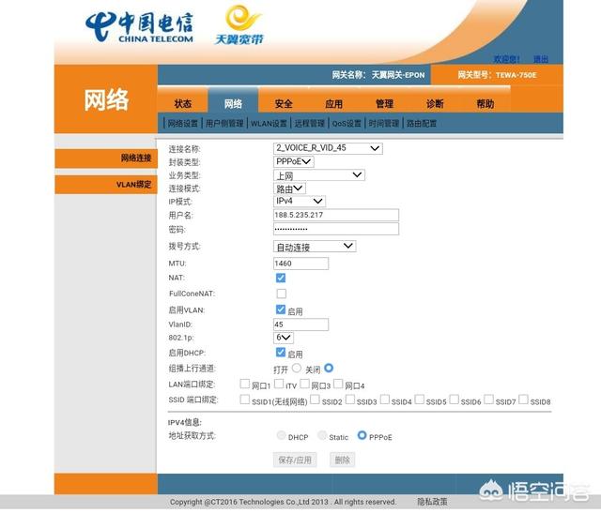
Task: Select VLAN绑定 in the sidebar
Action: pos(106,185)
